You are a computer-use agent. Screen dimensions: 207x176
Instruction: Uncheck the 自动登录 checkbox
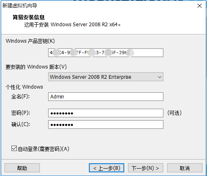tap(14, 149)
